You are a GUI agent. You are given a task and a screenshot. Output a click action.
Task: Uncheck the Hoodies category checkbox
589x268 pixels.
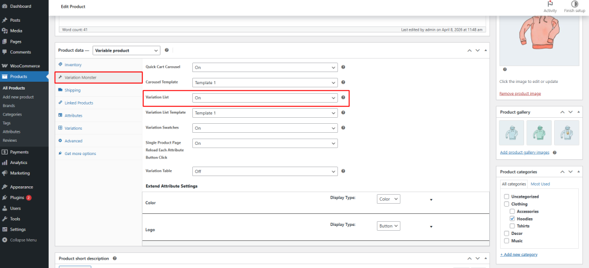click(512, 219)
